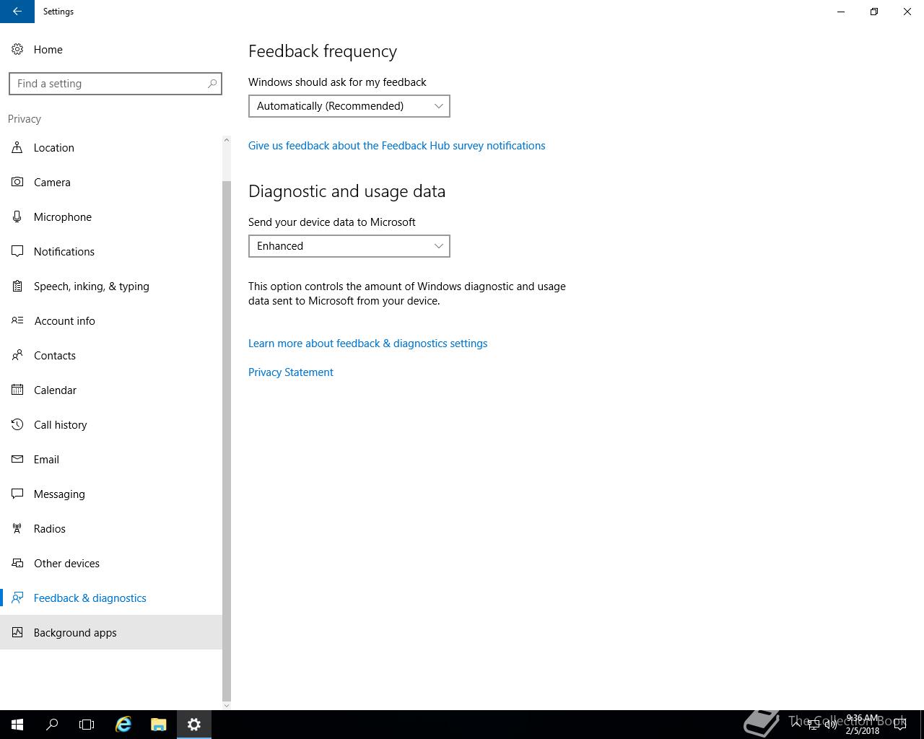The height and width of the screenshot is (739, 924).
Task: Open Notifications privacy settings
Action: [111, 251]
